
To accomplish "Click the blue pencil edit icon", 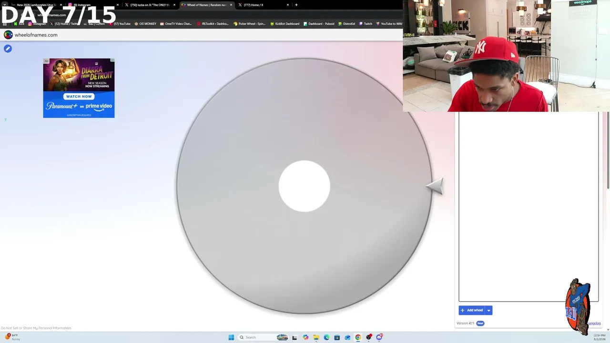I will click(x=8, y=49).
